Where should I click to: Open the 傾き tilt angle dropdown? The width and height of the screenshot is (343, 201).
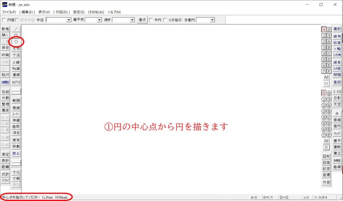[x=132, y=20]
